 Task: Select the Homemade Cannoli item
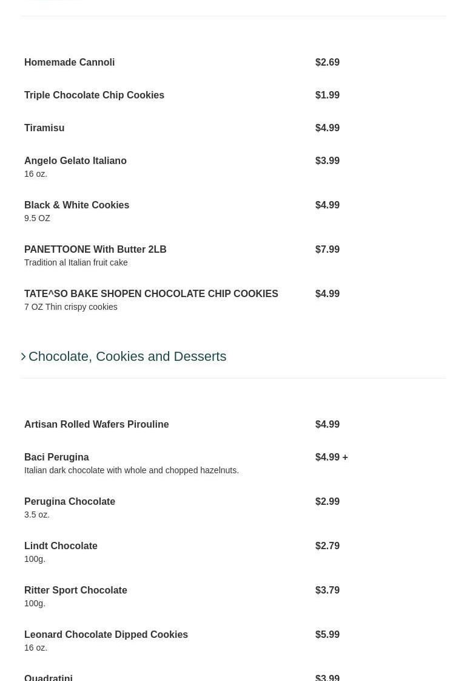(69, 63)
